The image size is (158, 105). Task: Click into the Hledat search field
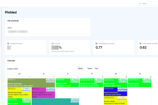pyautogui.click(x=148, y=3)
